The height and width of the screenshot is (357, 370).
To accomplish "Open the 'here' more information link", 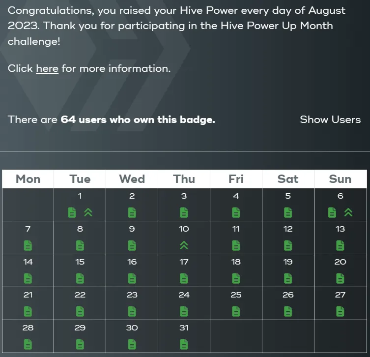I will pos(47,69).
